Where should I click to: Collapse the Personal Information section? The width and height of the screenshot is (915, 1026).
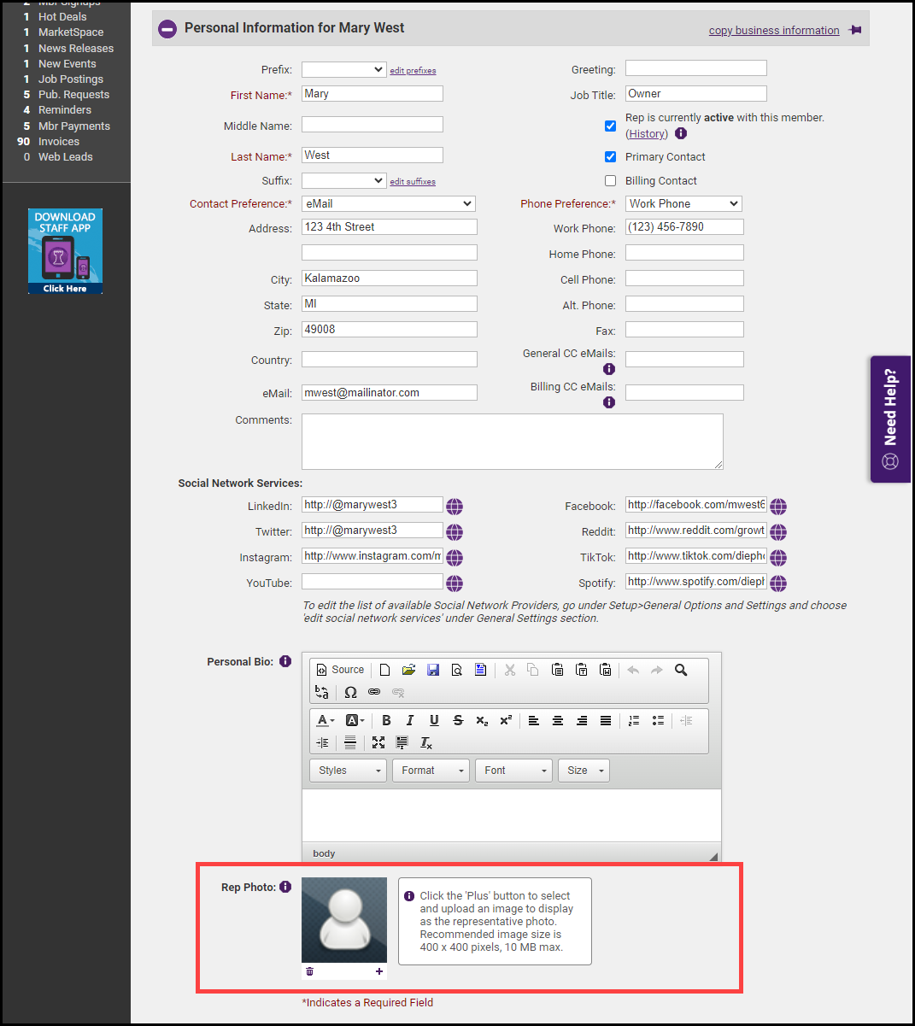(x=168, y=28)
